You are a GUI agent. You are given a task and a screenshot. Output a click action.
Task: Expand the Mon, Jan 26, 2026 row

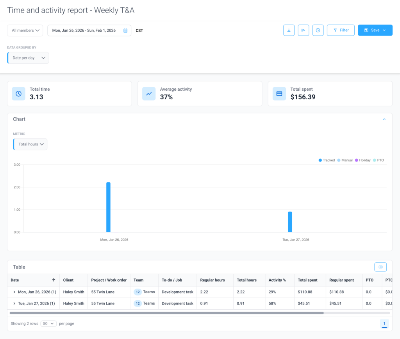click(x=14, y=292)
